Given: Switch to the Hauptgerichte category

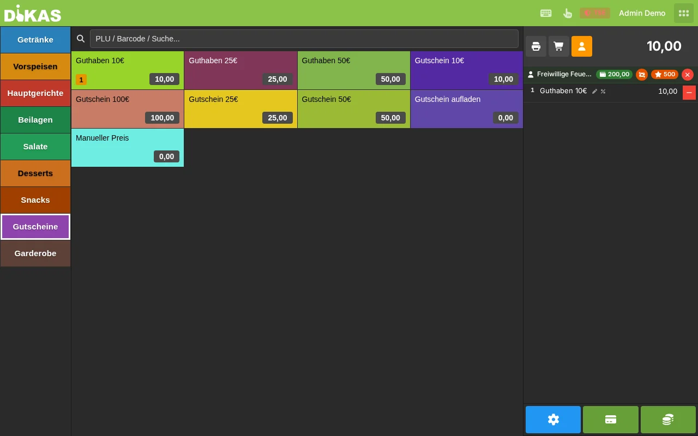Looking at the screenshot, I should (35, 93).
